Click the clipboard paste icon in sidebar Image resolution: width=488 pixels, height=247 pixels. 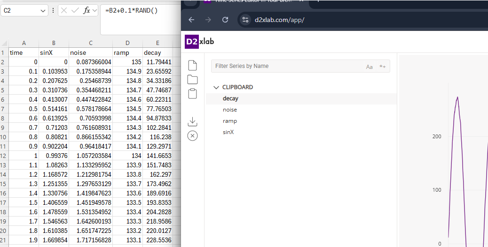[x=192, y=93]
